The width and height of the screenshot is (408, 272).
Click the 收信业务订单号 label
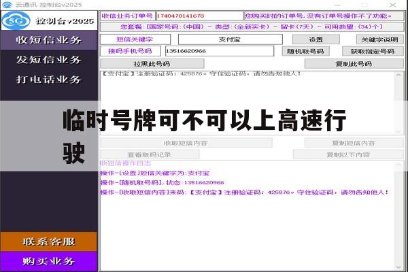click(128, 16)
